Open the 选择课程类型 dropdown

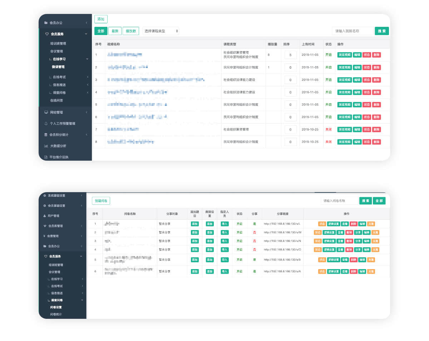tap(161, 31)
